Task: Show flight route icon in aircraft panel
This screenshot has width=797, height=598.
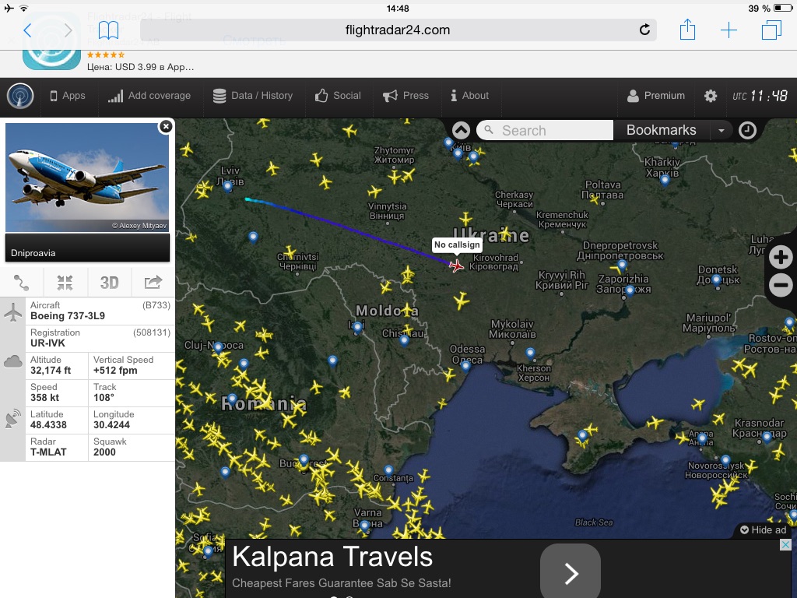Action: 21,283
